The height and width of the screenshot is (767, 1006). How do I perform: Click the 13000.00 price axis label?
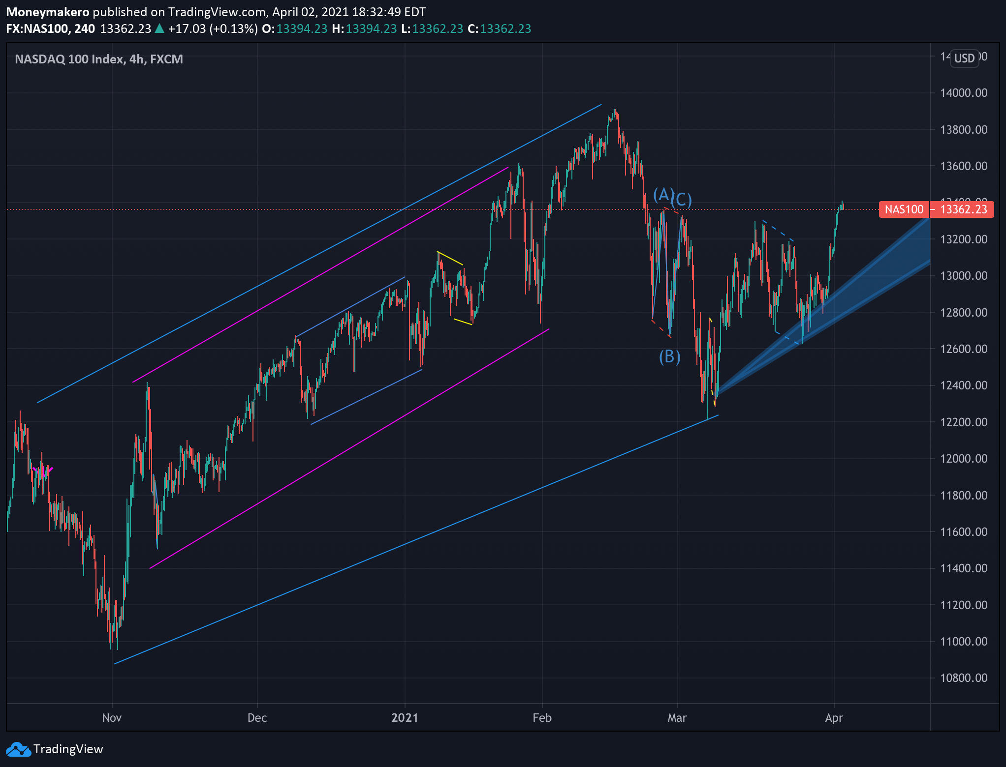(x=964, y=276)
